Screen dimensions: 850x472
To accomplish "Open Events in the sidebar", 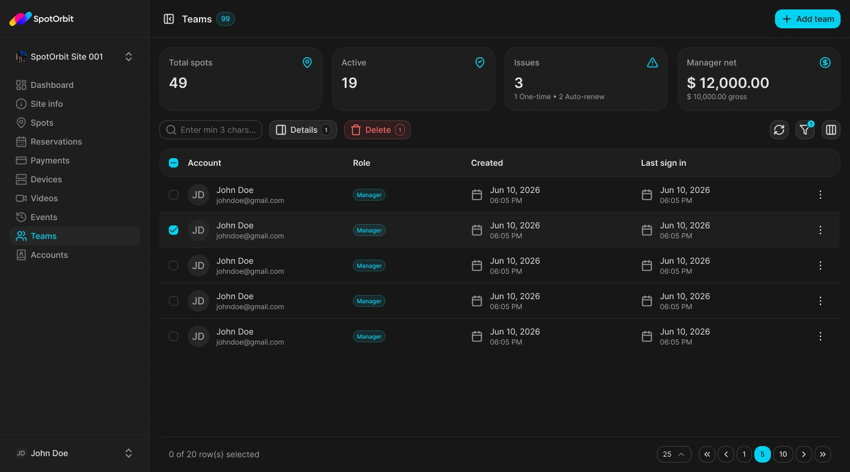I will [x=75, y=217].
